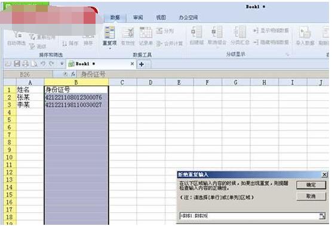Expand the 重复项 dropdown arrow

pyautogui.click(x=110, y=48)
